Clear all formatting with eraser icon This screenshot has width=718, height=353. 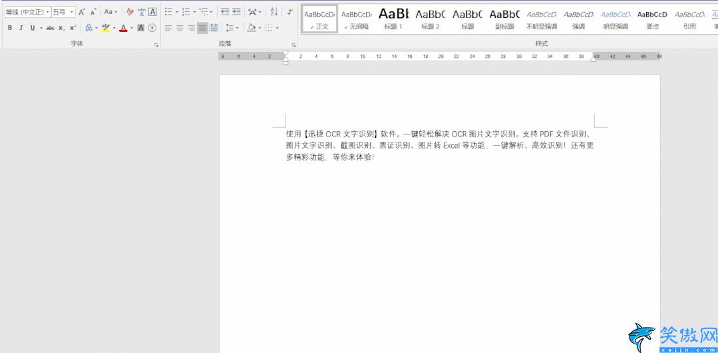tap(130, 12)
